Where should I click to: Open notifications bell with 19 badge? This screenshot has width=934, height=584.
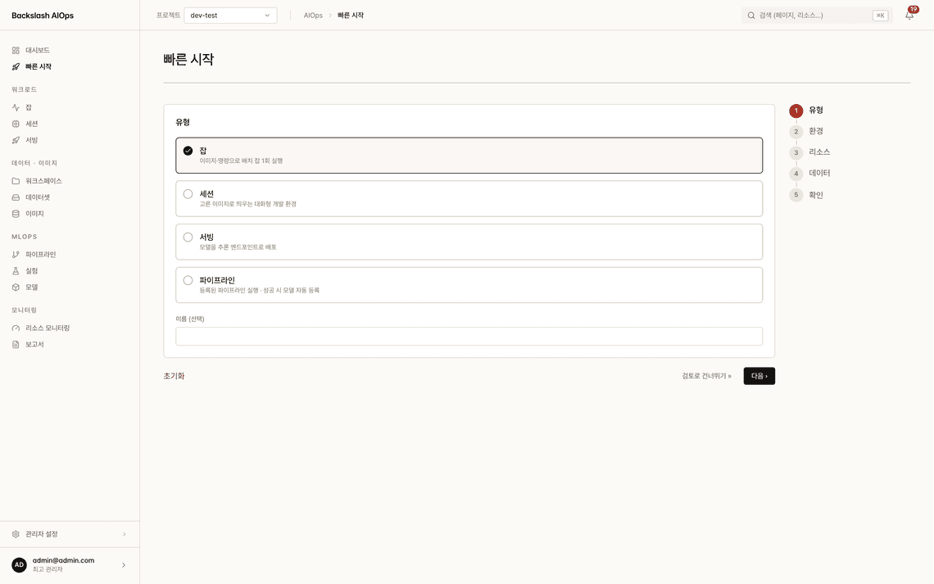(x=909, y=14)
